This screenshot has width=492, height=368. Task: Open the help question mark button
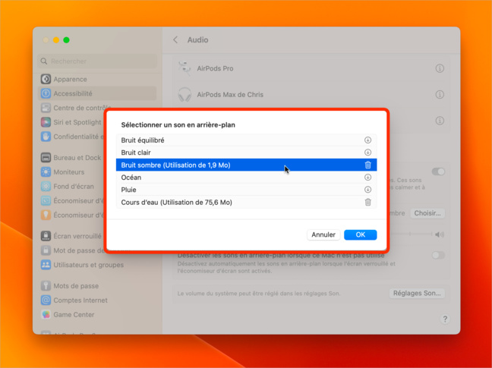(x=445, y=319)
